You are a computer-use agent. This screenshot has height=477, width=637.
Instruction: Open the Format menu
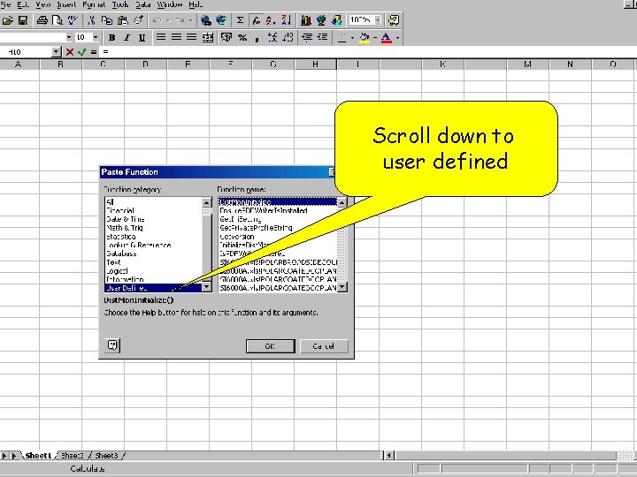tap(94, 4)
